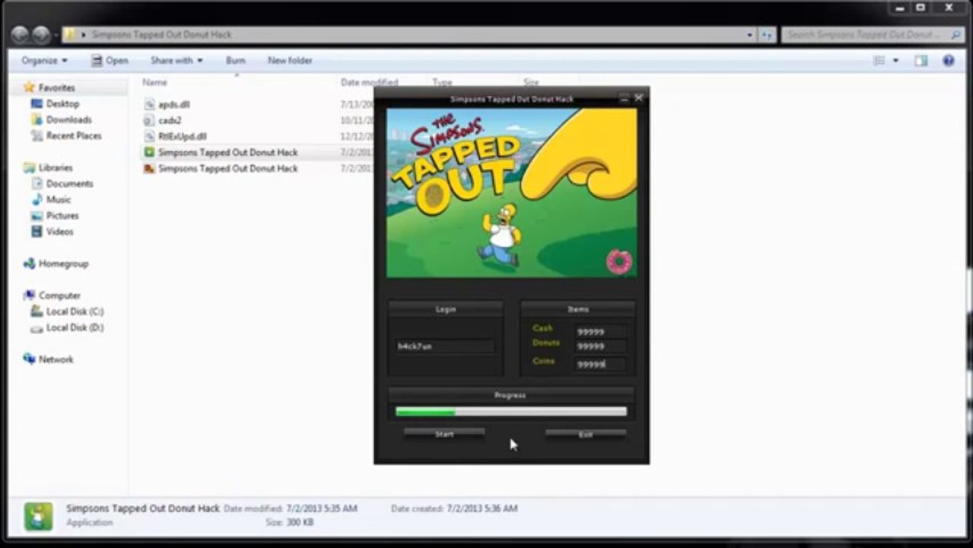The image size is (973, 548).
Task: Open the view options dropdown arrow
Action: click(x=895, y=60)
